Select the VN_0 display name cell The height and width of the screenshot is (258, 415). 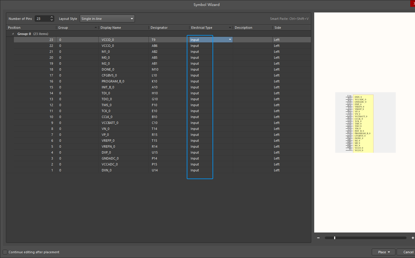(x=124, y=129)
